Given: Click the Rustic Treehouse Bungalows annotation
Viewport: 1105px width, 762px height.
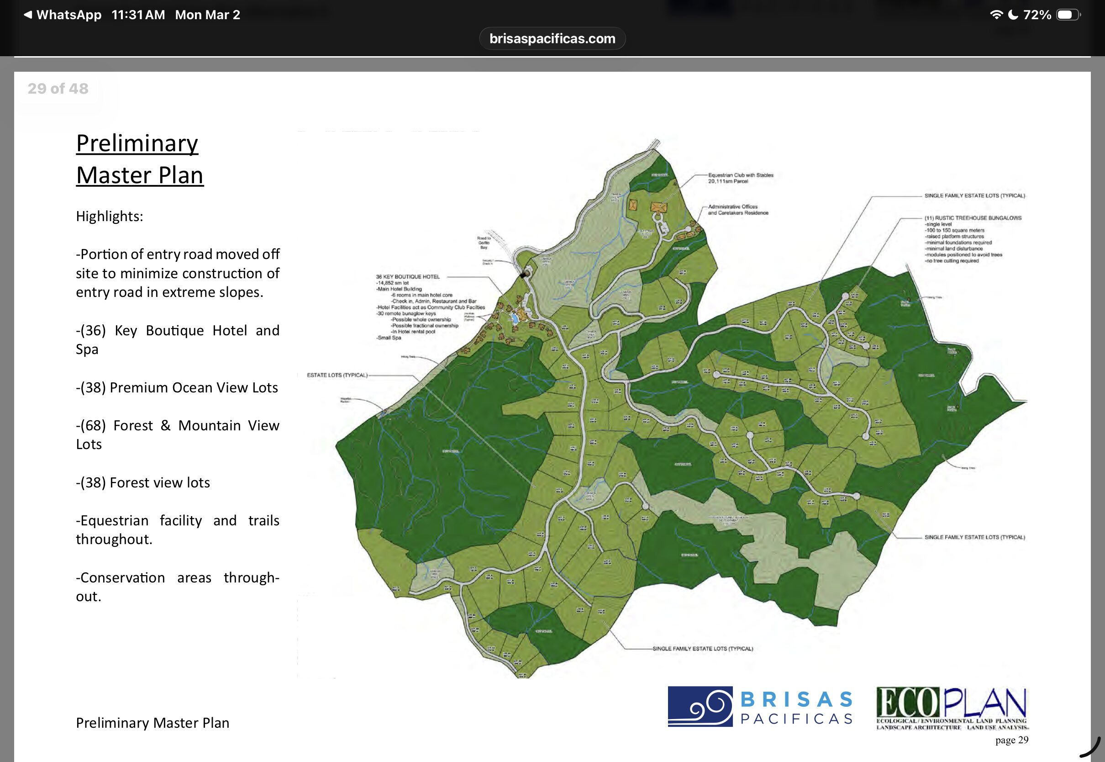Looking at the screenshot, I should pos(973,218).
